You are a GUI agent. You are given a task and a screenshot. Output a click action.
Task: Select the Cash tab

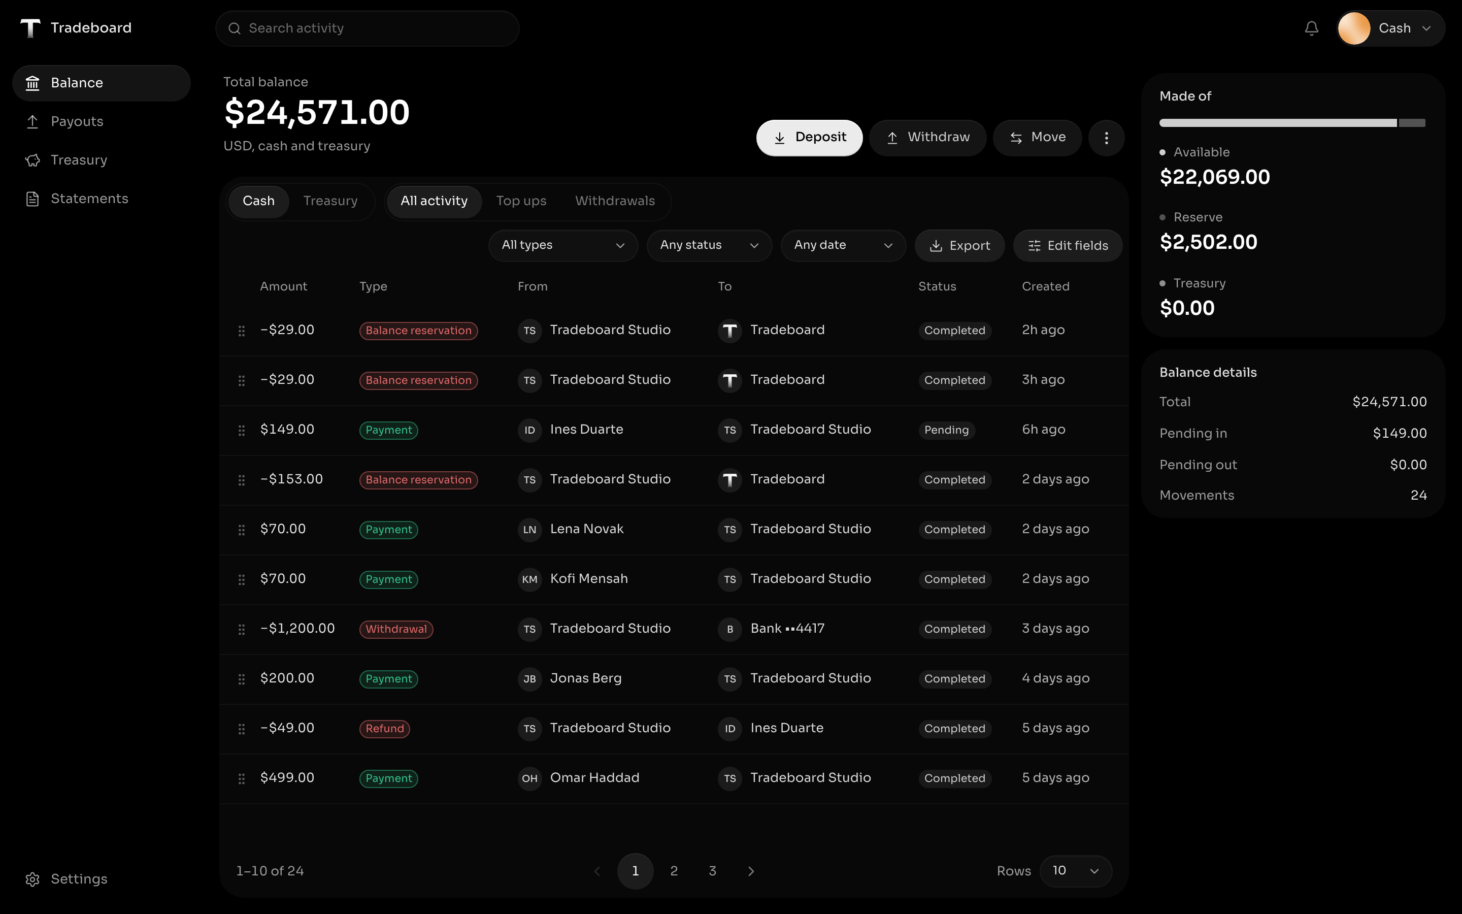[x=258, y=201]
